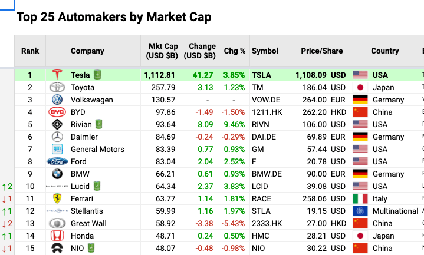Click the Tesla logo icon
The height and width of the screenshot is (255, 424).
point(57,75)
